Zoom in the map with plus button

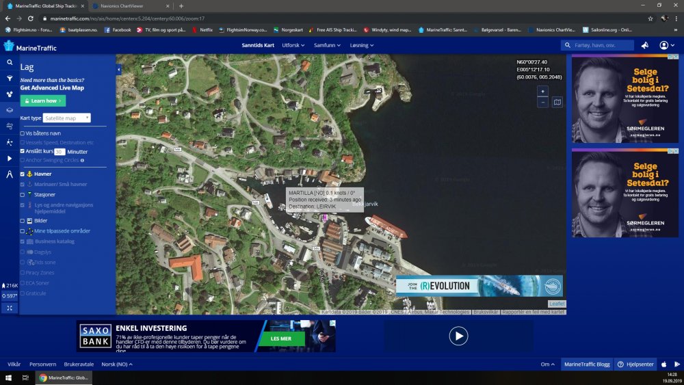(542, 91)
